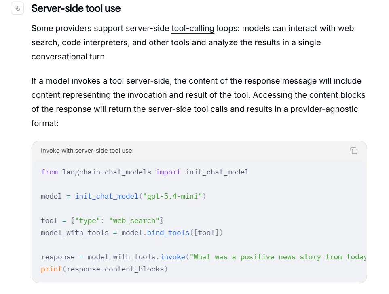The height and width of the screenshot is (294, 389).
Task: Click the purple 'import' keyword
Action: (168, 172)
